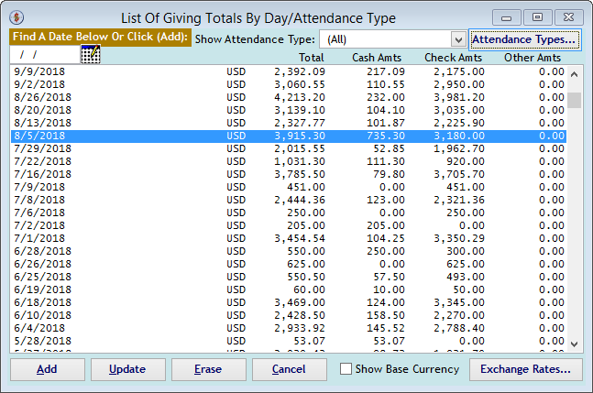
Task: Select the 9/9/2018 row
Action: [x=288, y=71]
